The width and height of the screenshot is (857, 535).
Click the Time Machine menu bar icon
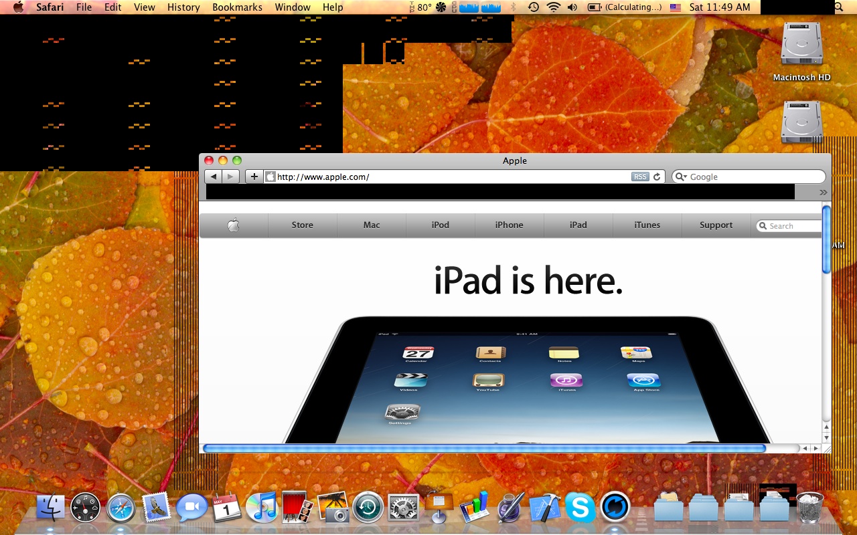click(x=534, y=7)
